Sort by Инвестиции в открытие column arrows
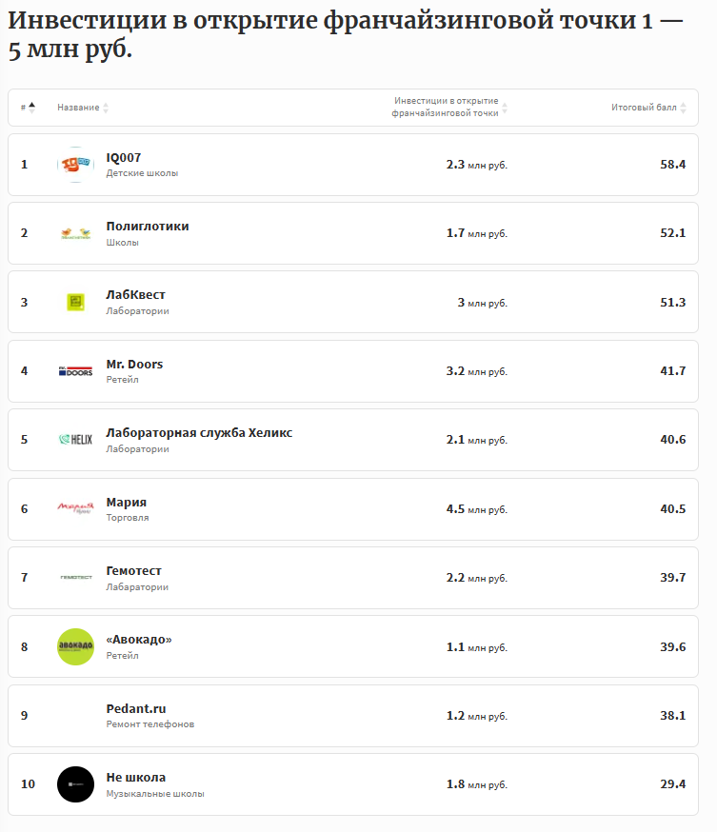This screenshot has width=717, height=832. [x=505, y=108]
